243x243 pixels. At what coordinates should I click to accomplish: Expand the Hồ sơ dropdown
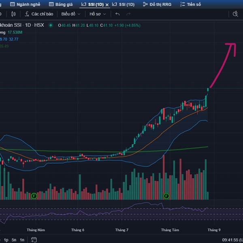point(98,14)
